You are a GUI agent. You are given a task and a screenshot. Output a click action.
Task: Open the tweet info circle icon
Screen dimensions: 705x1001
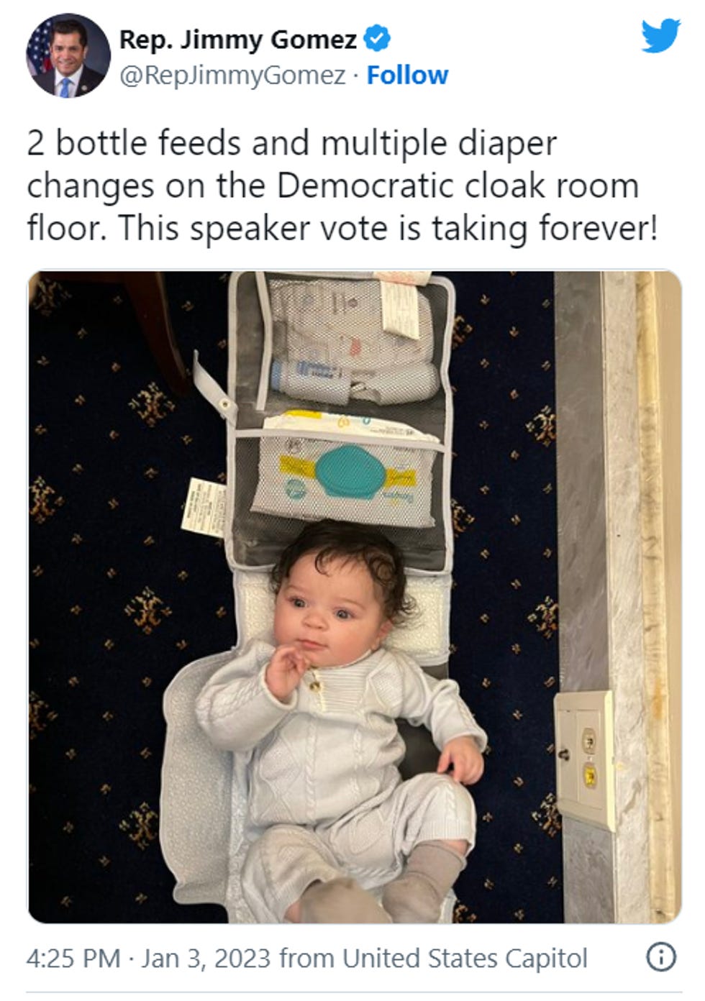pos(661,957)
